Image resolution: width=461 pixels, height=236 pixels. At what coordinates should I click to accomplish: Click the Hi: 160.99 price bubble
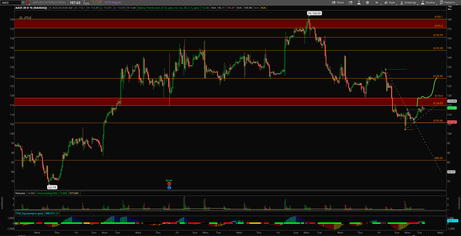pos(314,13)
